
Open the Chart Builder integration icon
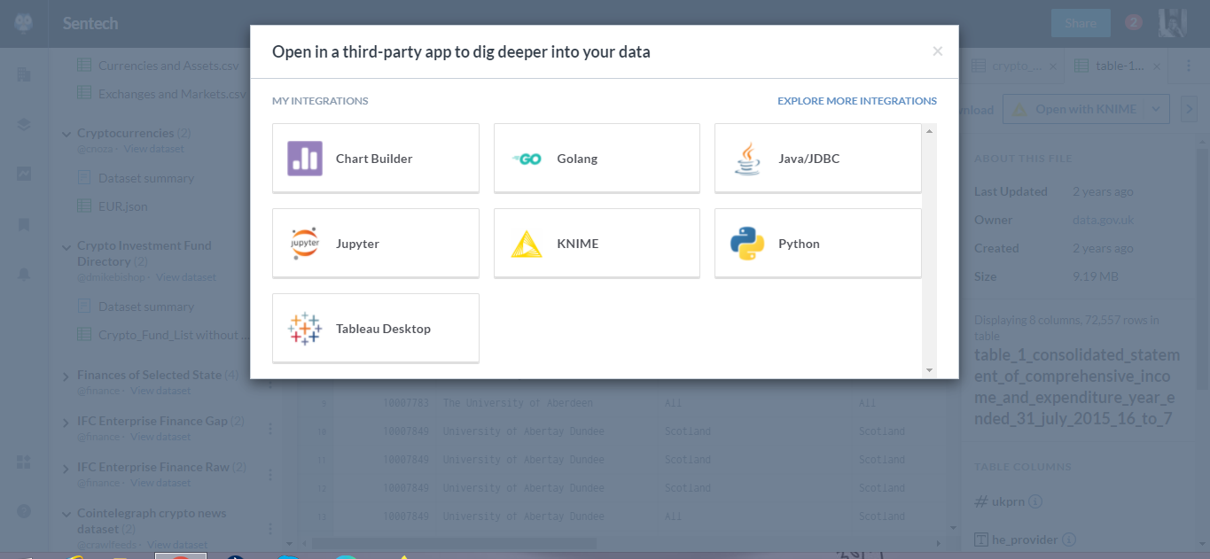305,159
